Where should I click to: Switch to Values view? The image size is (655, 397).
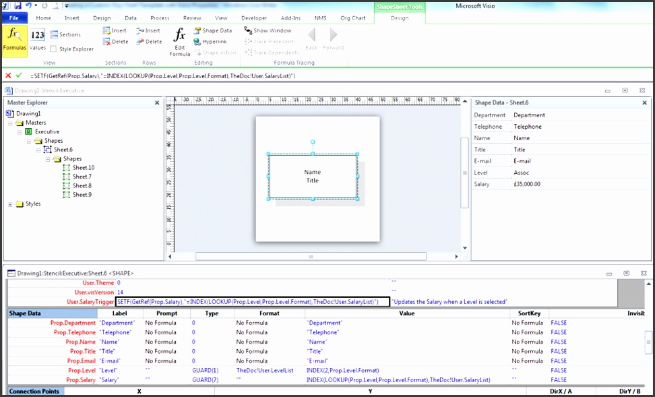click(38, 39)
